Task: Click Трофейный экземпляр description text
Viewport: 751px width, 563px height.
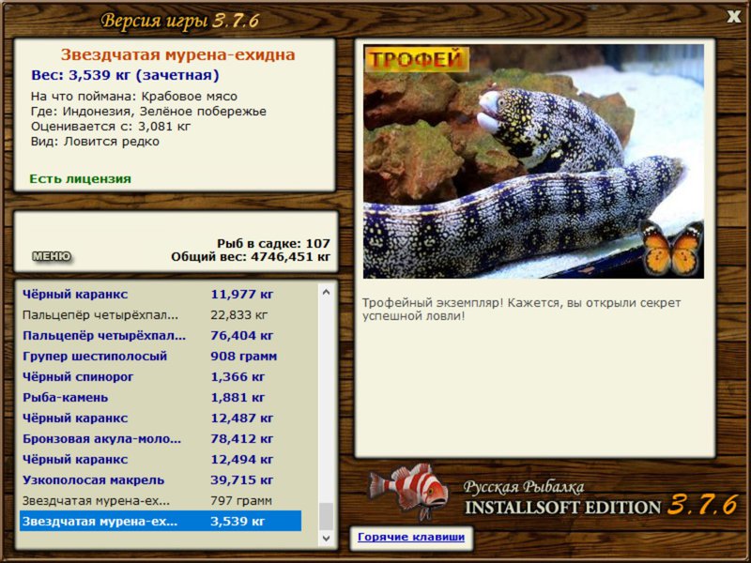Action: [521, 310]
